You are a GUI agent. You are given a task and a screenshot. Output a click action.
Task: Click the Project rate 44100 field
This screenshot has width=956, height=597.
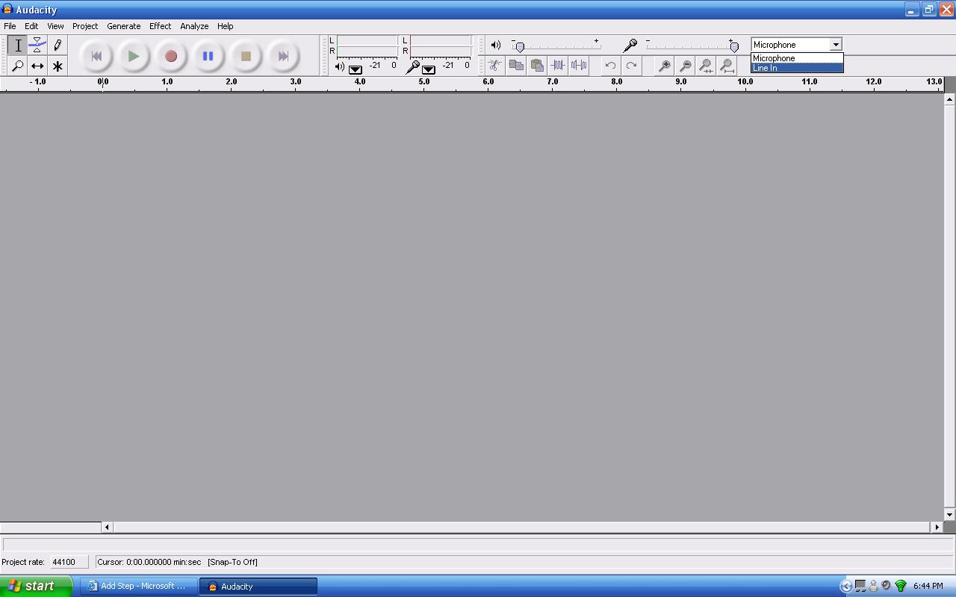tap(69, 562)
